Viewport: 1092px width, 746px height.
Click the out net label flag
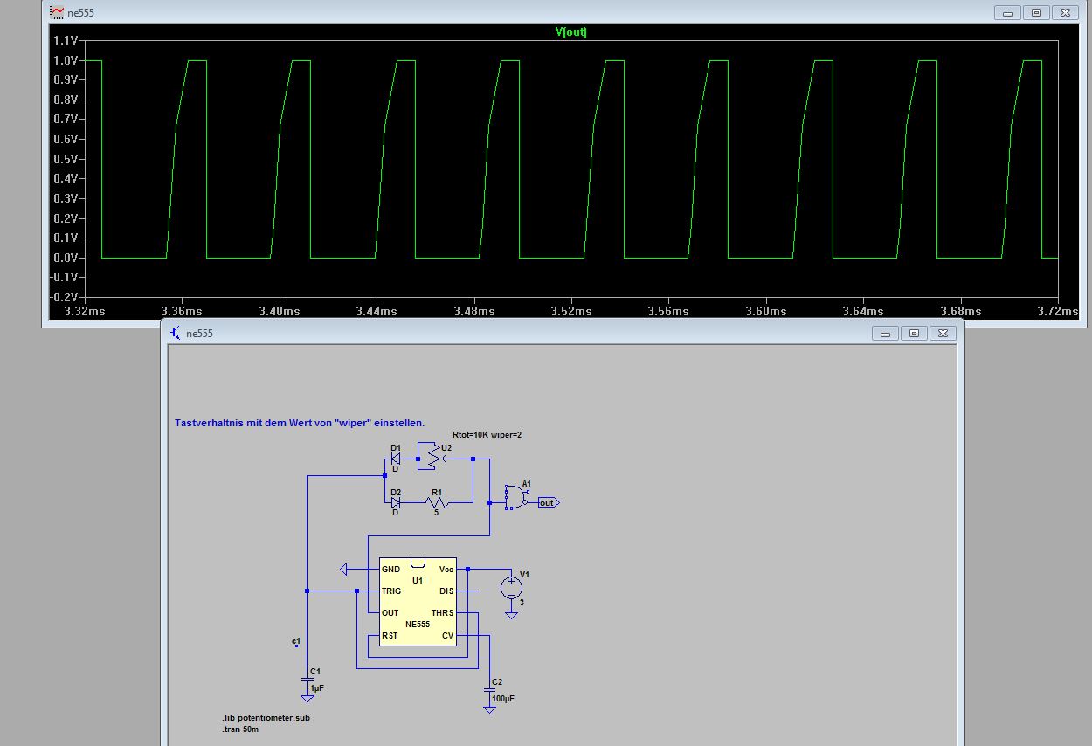(x=548, y=502)
